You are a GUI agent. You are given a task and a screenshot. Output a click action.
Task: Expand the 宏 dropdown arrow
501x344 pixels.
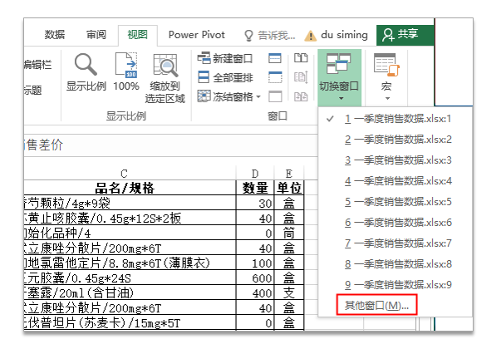pyautogui.click(x=387, y=99)
